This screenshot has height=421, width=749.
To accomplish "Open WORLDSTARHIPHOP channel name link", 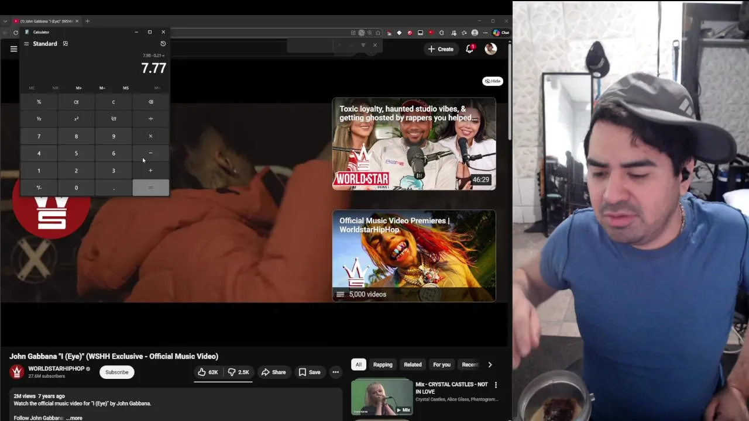I will point(56,369).
